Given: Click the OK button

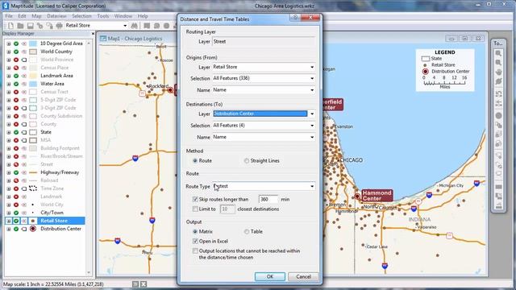Looking at the screenshot, I should click(x=270, y=276).
